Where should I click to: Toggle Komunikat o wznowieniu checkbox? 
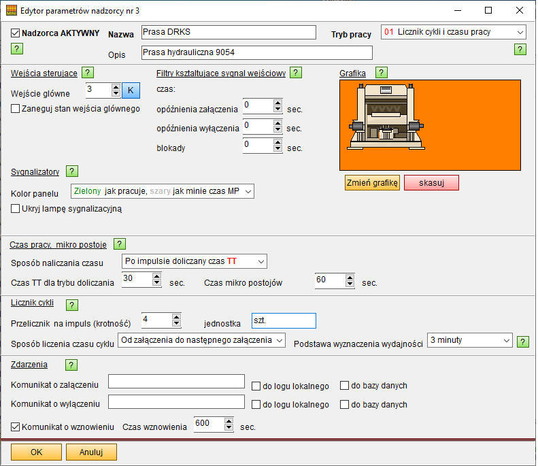(15, 427)
